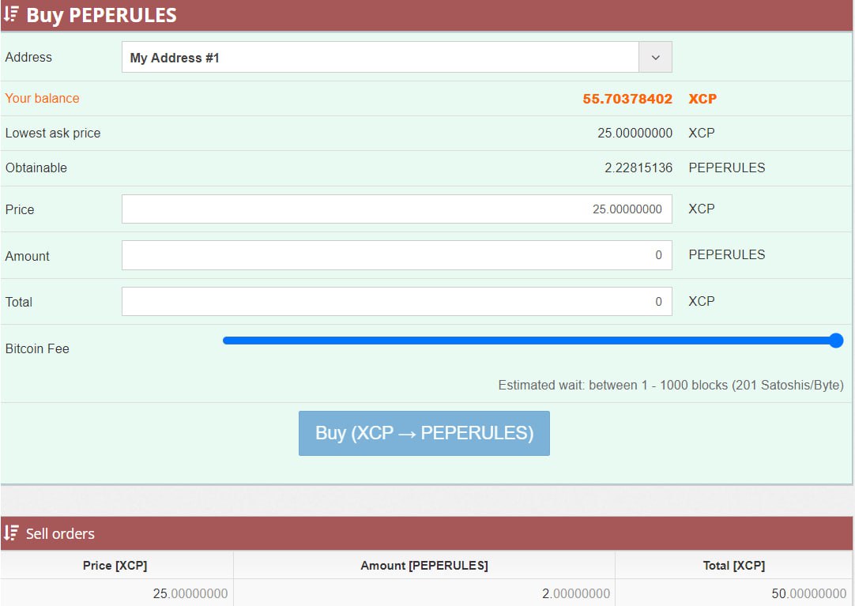
Task: Click the Lowest ask price label
Action: [53, 133]
